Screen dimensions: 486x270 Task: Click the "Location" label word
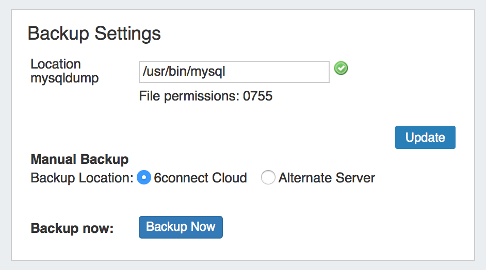(x=56, y=64)
